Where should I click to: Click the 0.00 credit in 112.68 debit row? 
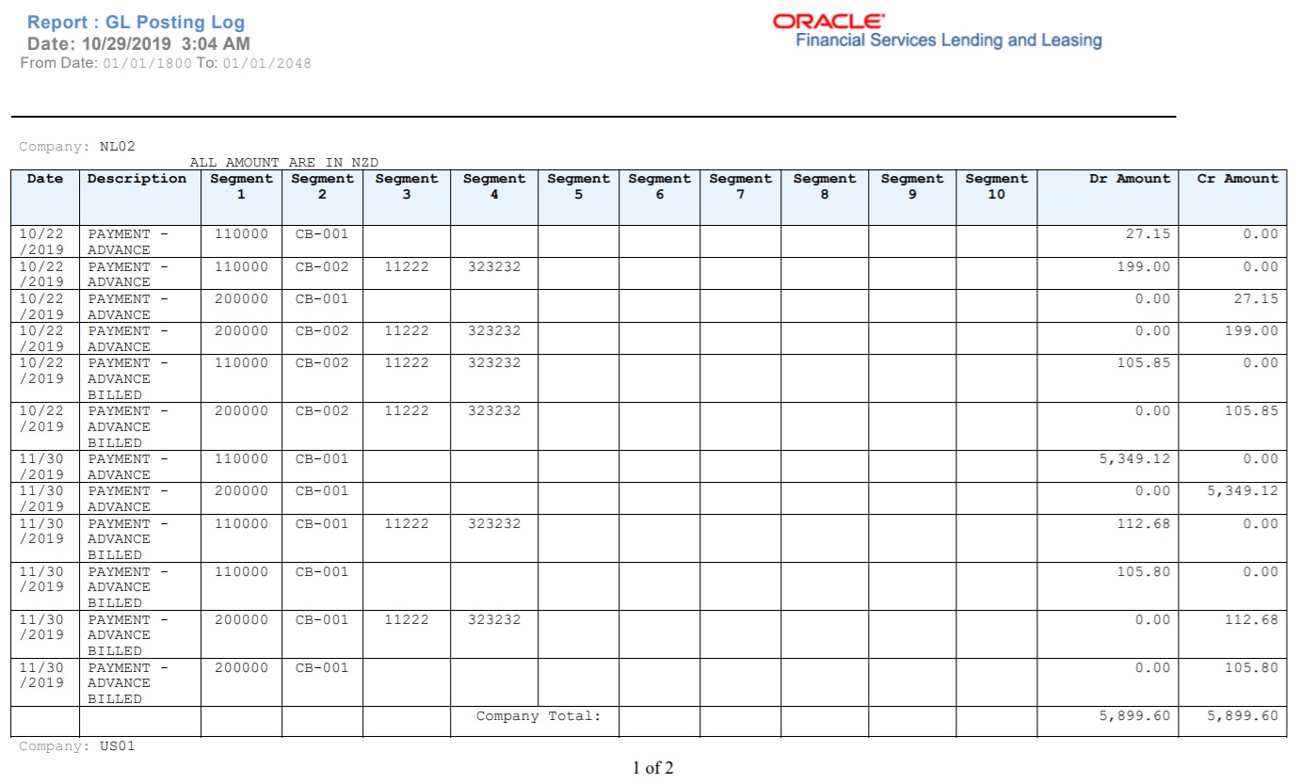pyautogui.click(x=1261, y=523)
